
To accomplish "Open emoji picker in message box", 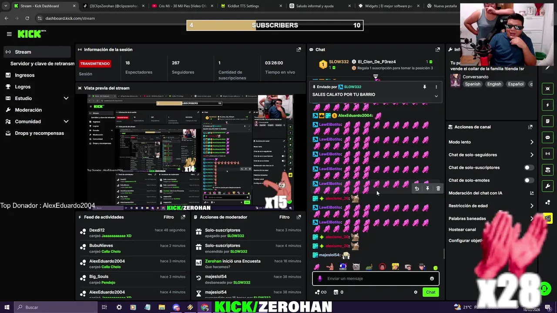I will tap(432, 279).
